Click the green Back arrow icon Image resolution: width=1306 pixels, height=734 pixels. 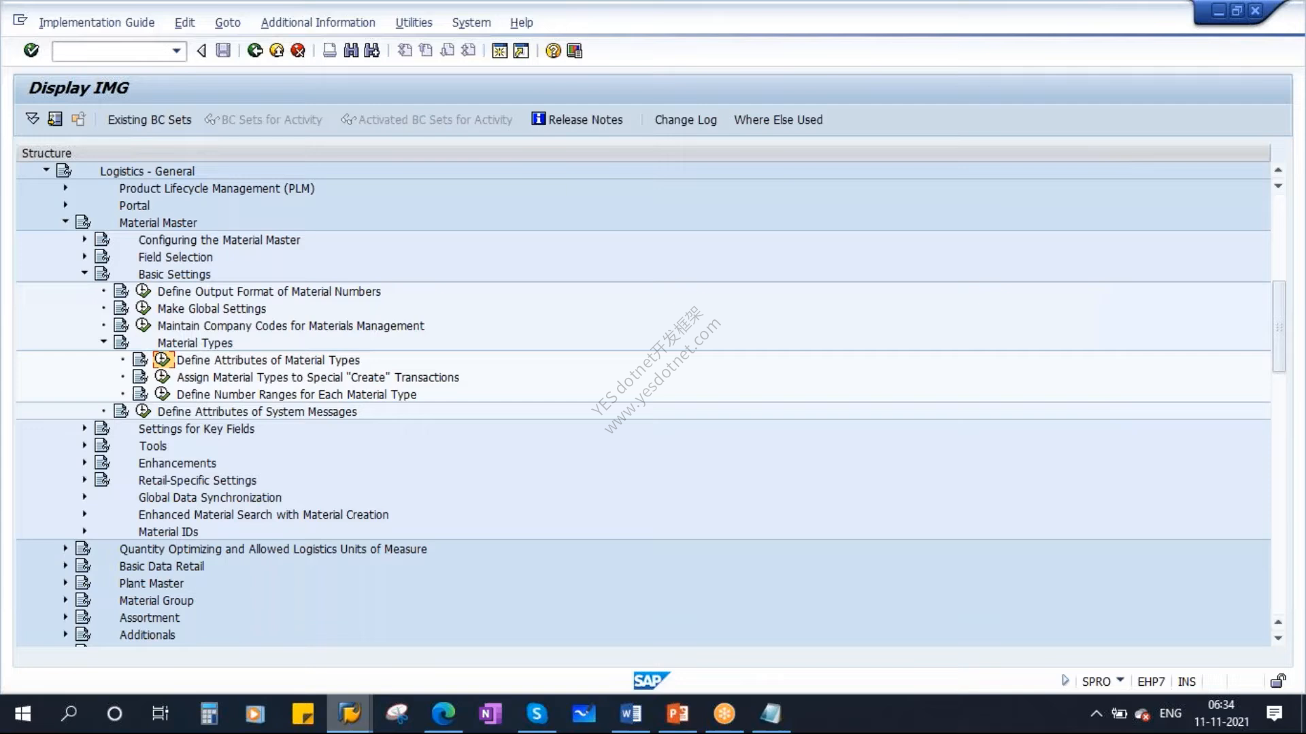click(x=255, y=50)
